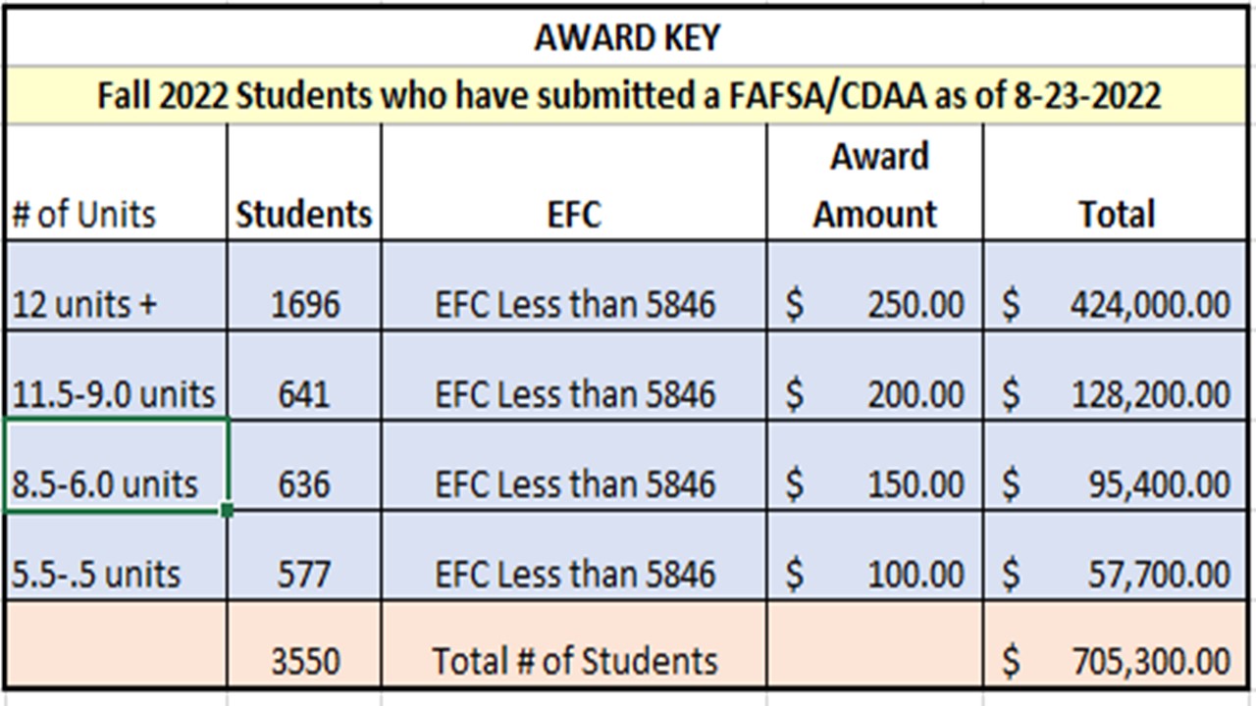The image size is (1256, 706).
Task: Click the EFC column header cell
Action: pyautogui.click(x=574, y=182)
